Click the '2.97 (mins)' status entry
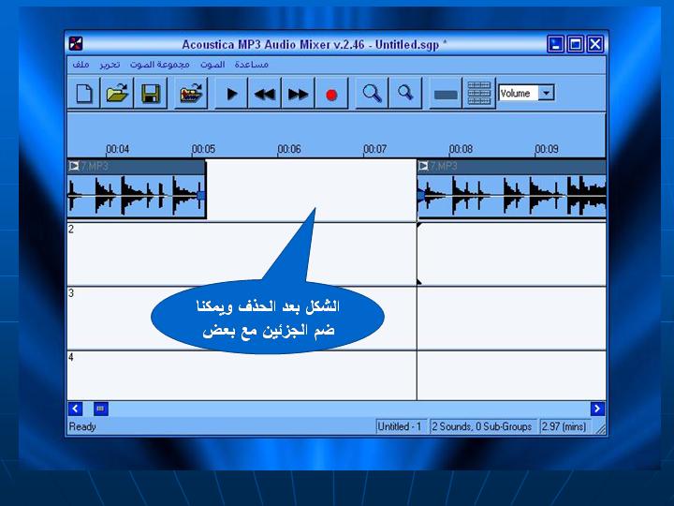This screenshot has height=506, width=674. [x=564, y=426]
